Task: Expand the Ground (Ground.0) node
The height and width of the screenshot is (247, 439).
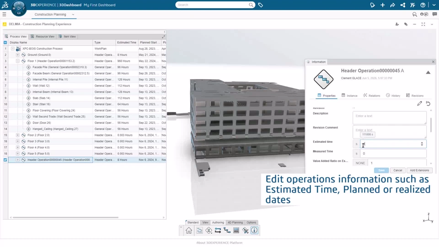Action: pyautogui.click(x=18, y=55)
